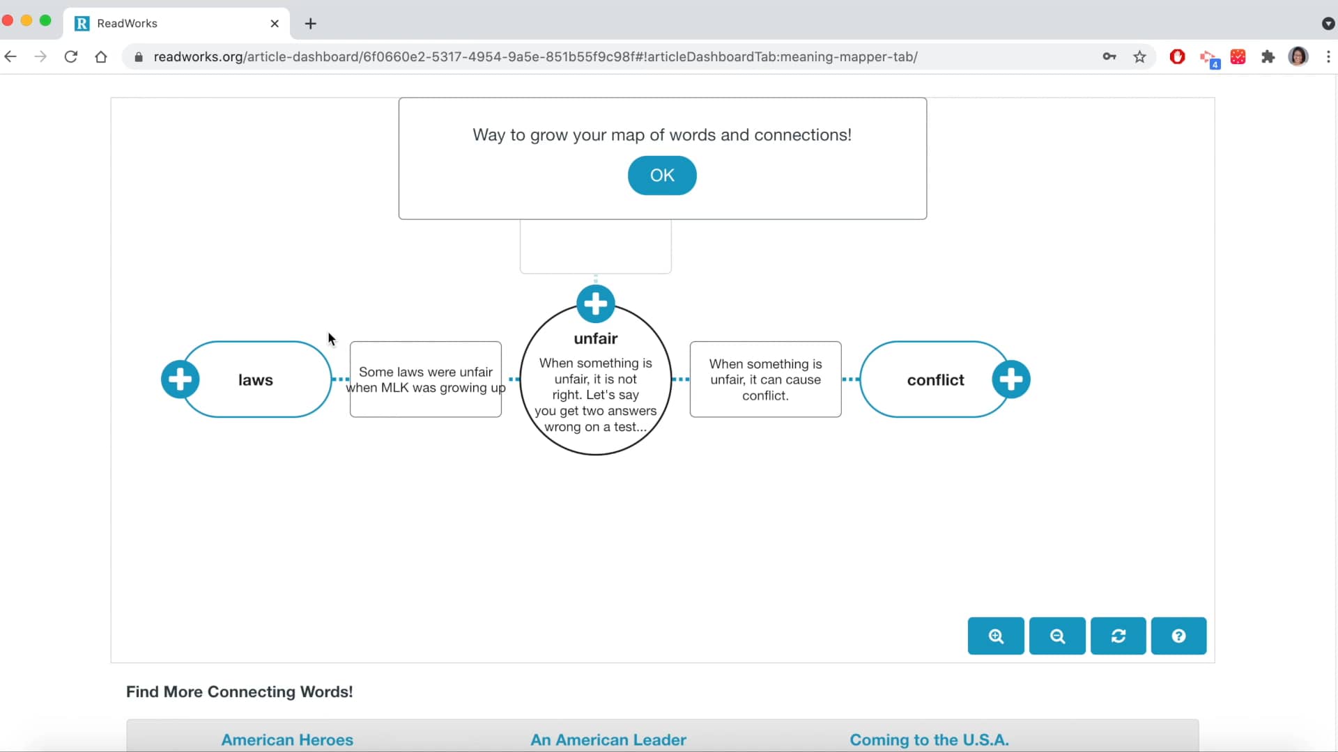Switch to the ReadWorks tab
Screen dimensions: 1338x752
point(160,23)
